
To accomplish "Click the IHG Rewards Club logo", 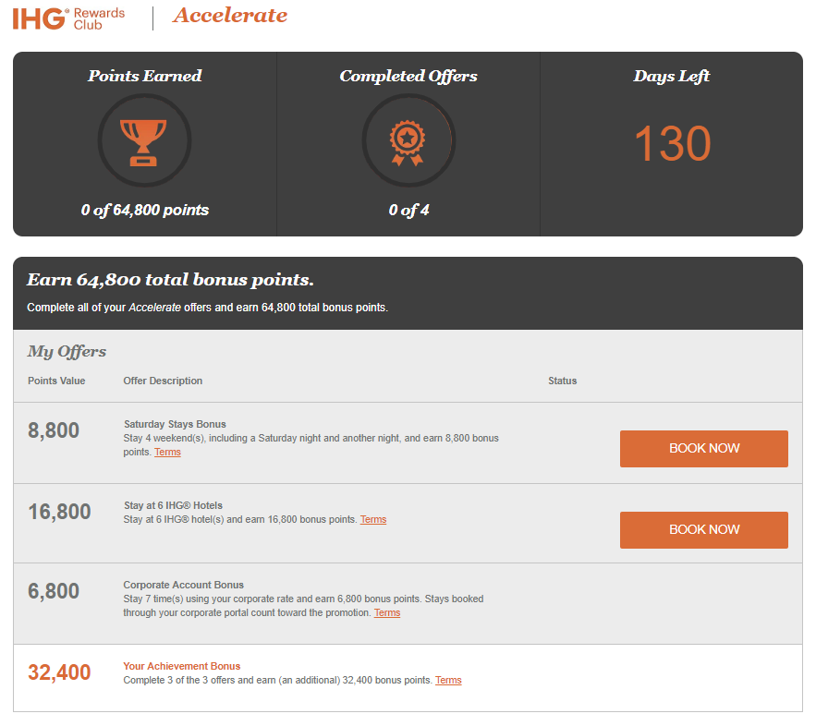I will tap(68, 18).
